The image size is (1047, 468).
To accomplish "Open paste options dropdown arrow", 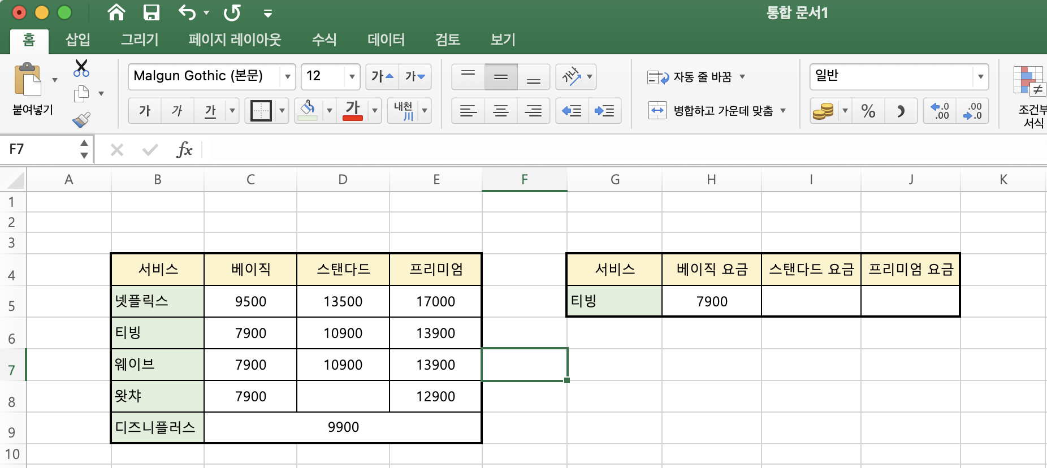I will [55, 80].
